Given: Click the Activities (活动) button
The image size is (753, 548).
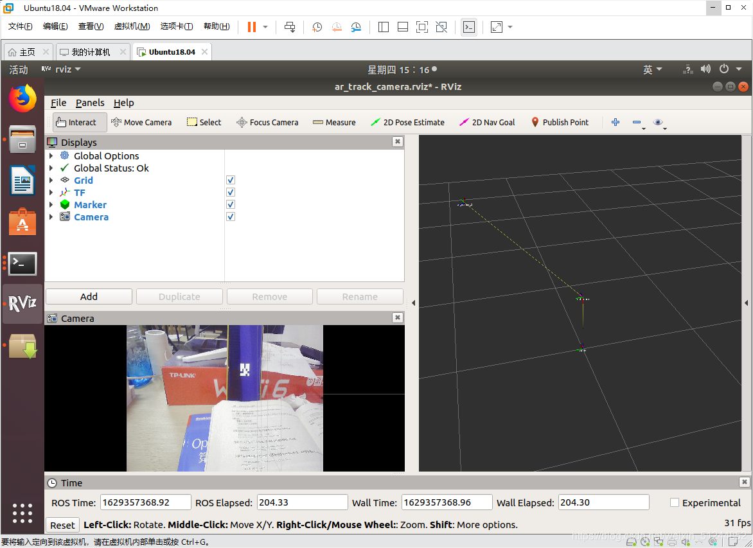Looking at the screenshot, I should pos(18,69).
